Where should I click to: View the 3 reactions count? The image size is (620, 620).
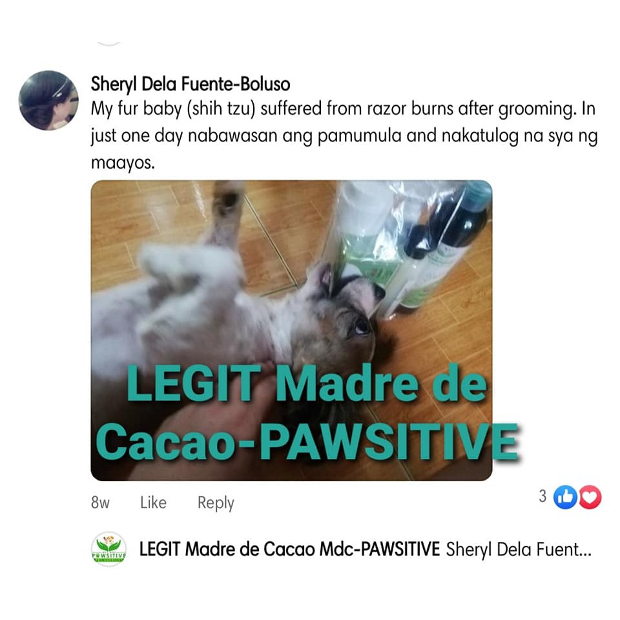point(542,496)
